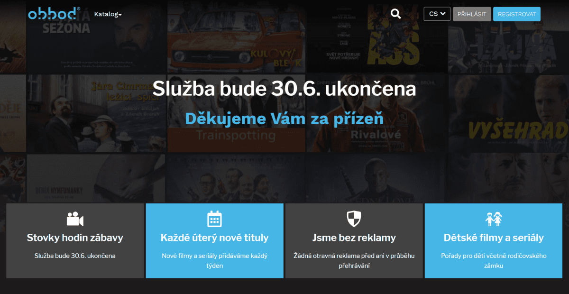Image resolution: width=569 pixels, height=294 pixels.
Task: Click the REGISTROVAT button
Action: point(517,14)
